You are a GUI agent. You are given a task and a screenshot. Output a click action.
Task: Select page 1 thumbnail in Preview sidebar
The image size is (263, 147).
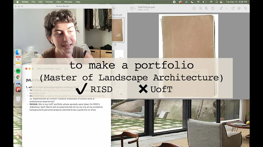117,30
